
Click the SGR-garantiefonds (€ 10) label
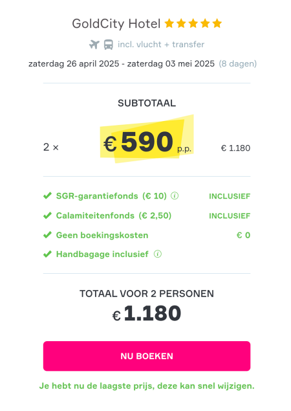pos(111,196)
